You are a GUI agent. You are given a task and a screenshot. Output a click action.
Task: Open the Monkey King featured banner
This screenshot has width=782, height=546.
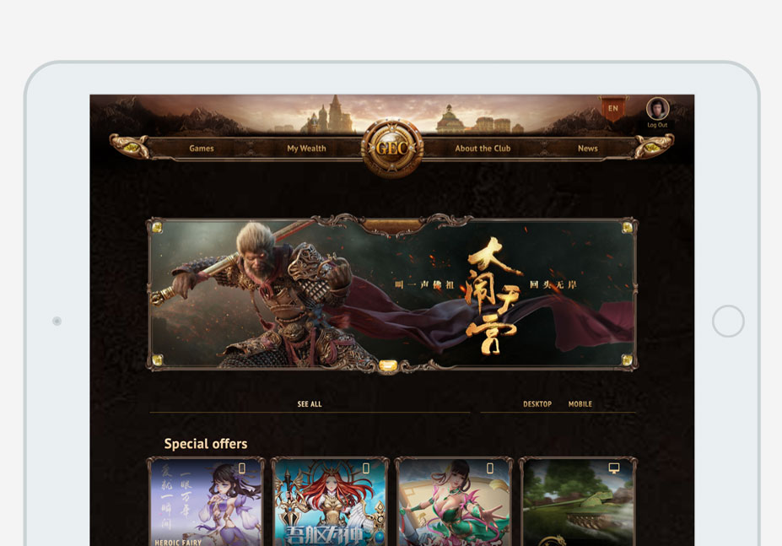392,294
